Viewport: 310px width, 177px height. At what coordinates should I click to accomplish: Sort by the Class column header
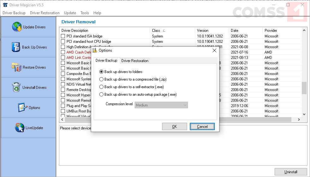click(173, 31)
